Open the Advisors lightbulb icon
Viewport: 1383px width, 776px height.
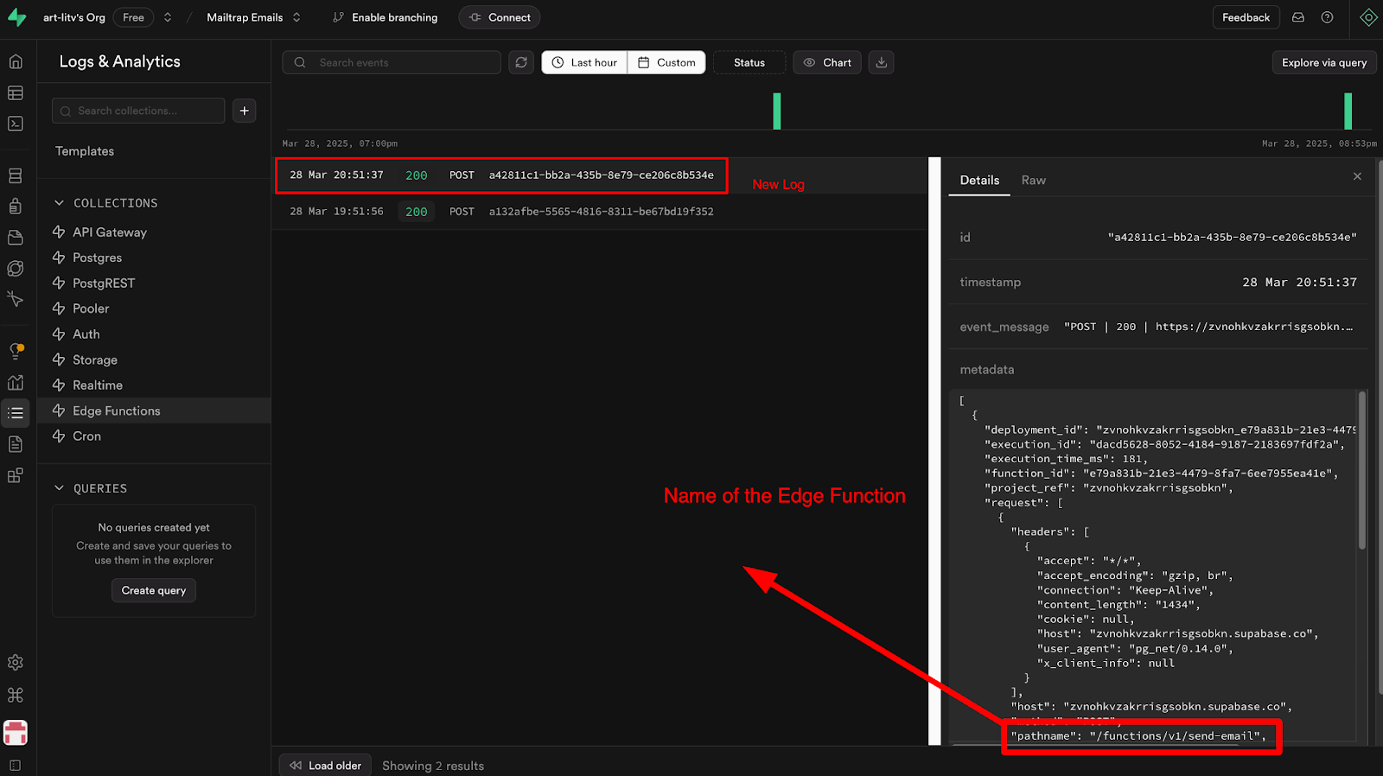point(16,351)
